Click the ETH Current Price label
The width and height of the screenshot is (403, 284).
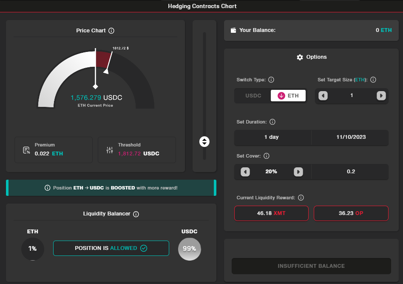[x=95, y=105]
